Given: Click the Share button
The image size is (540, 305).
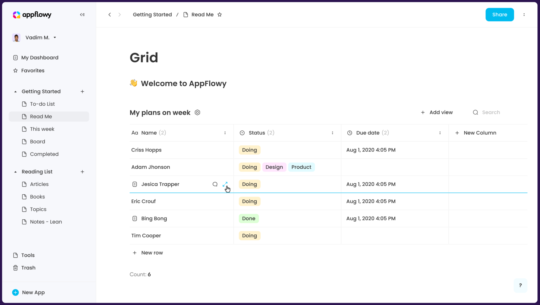Looking at the screenshot, I should (x=499, y=15).
